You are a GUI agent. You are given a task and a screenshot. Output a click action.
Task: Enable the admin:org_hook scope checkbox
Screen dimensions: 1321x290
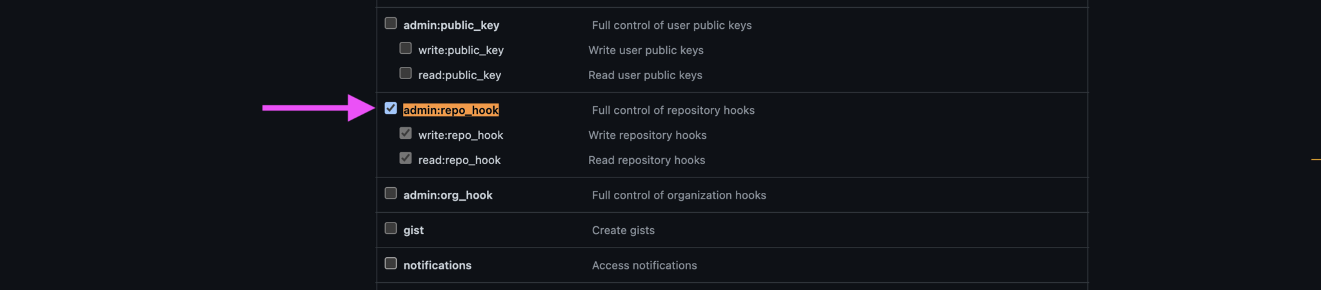(391, 194)
